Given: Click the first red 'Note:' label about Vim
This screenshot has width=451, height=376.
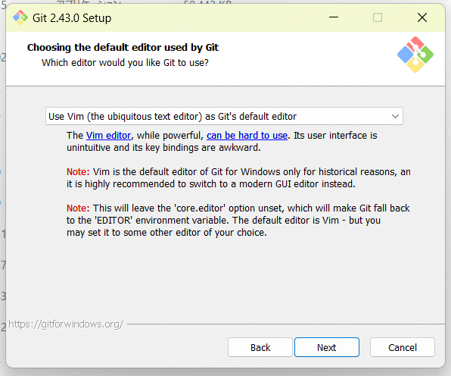Looking at the screenshot, I should [78, 172].
